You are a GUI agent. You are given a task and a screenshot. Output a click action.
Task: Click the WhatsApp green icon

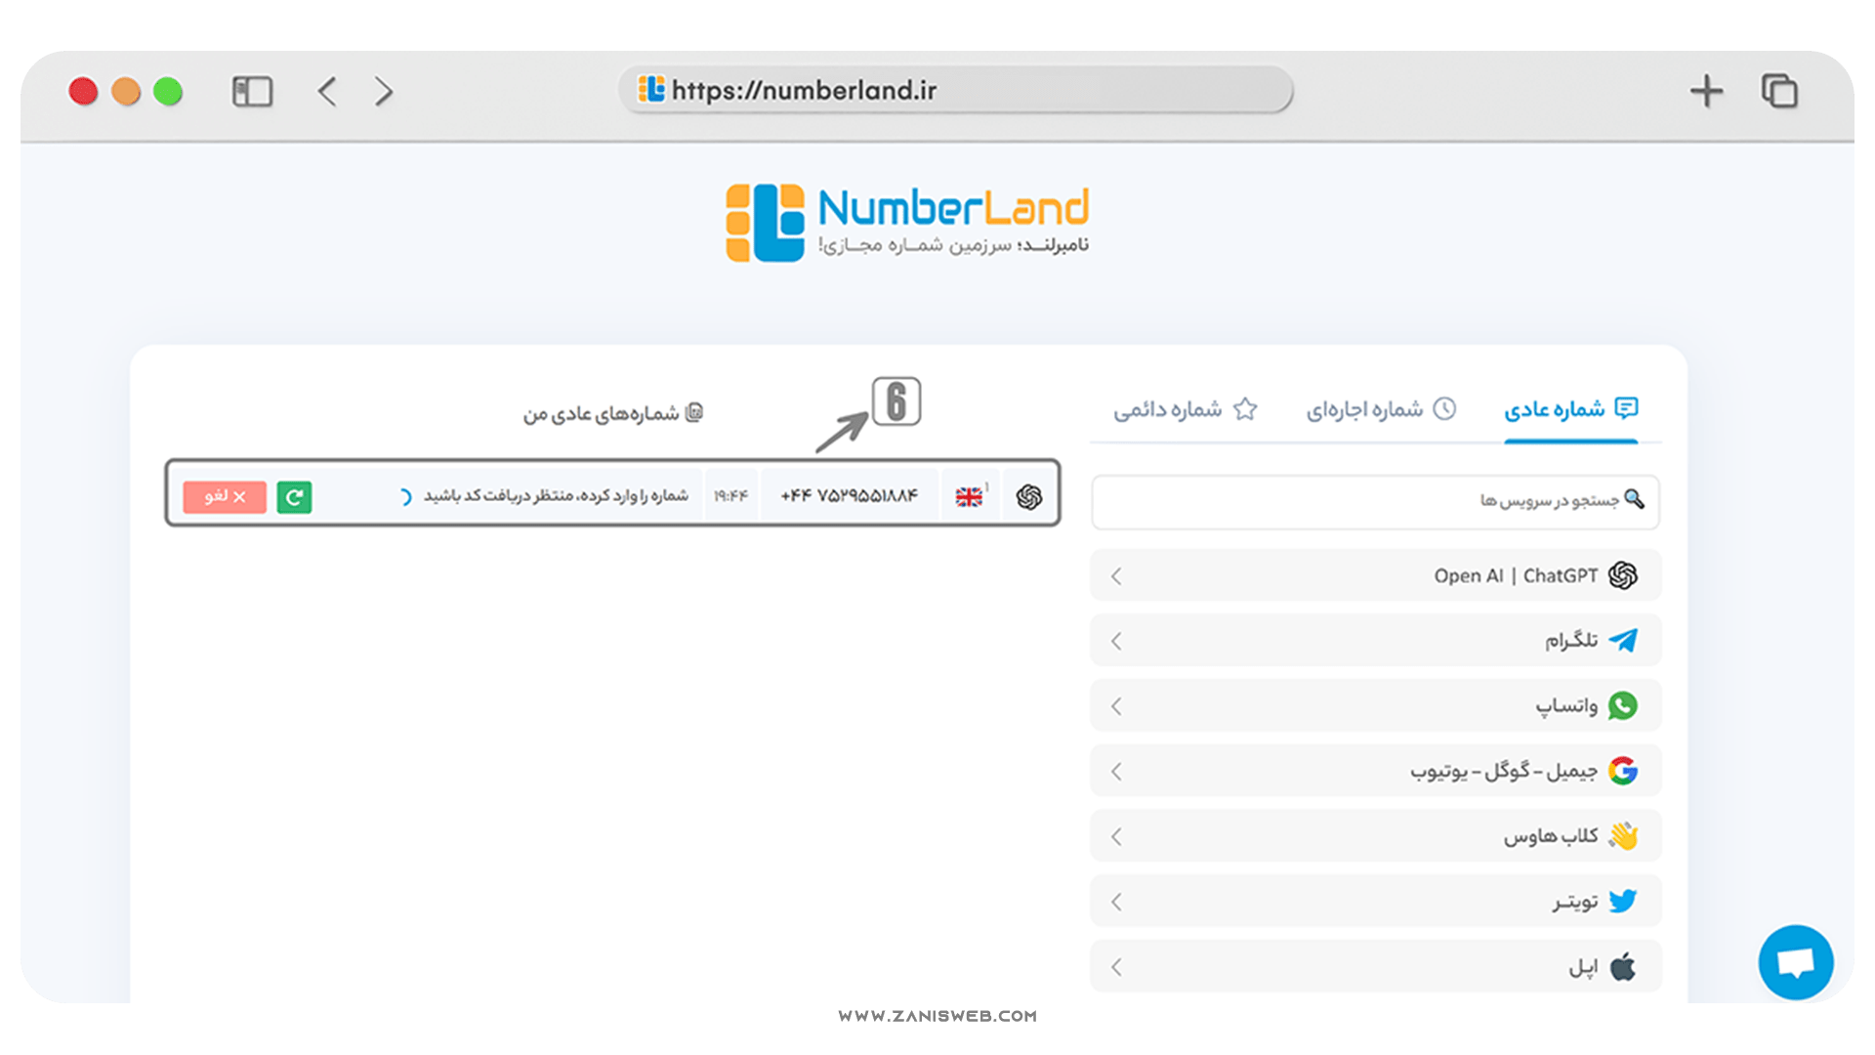[x=1622, y=705]
